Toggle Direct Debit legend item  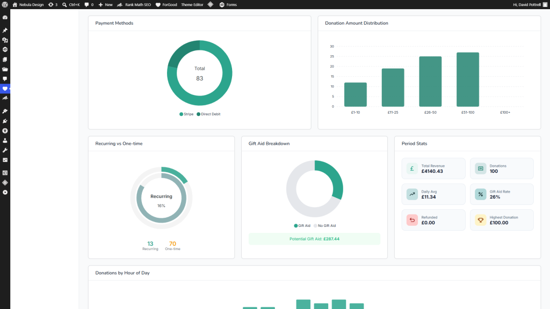[x=208, y=114]
